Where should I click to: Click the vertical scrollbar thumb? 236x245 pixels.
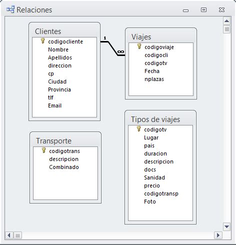click(x=226, y=29)
